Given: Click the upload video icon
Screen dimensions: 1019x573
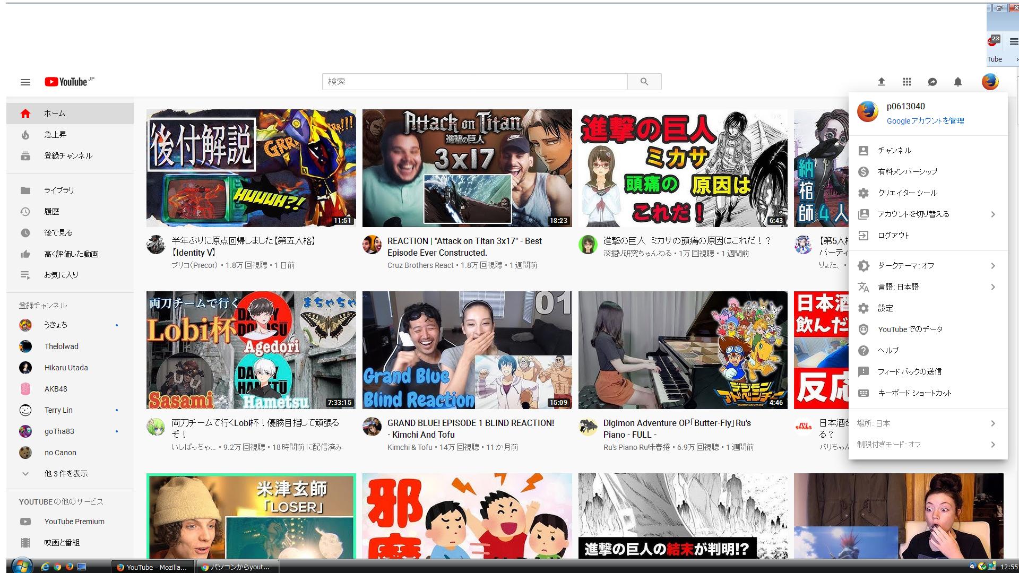Looking at the screenshot, I should 881,82.
